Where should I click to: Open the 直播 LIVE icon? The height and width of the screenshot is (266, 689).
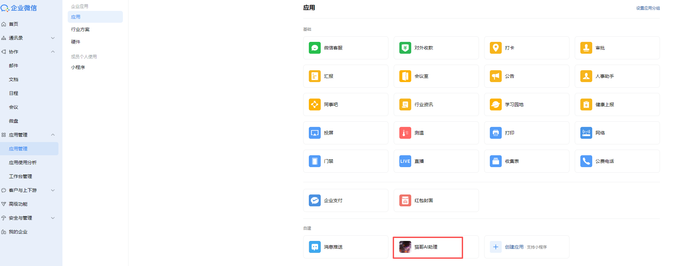click(x=405, y=161)
